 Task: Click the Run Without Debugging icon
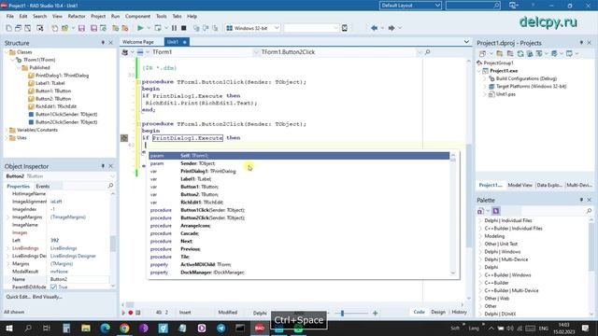(x=158, y=28)
